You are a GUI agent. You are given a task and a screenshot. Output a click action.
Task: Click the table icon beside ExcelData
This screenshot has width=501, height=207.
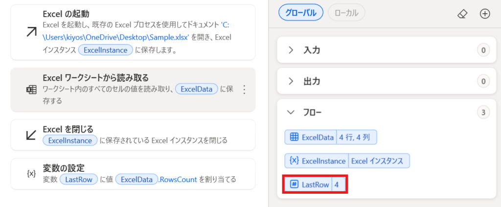coord(294,138)
